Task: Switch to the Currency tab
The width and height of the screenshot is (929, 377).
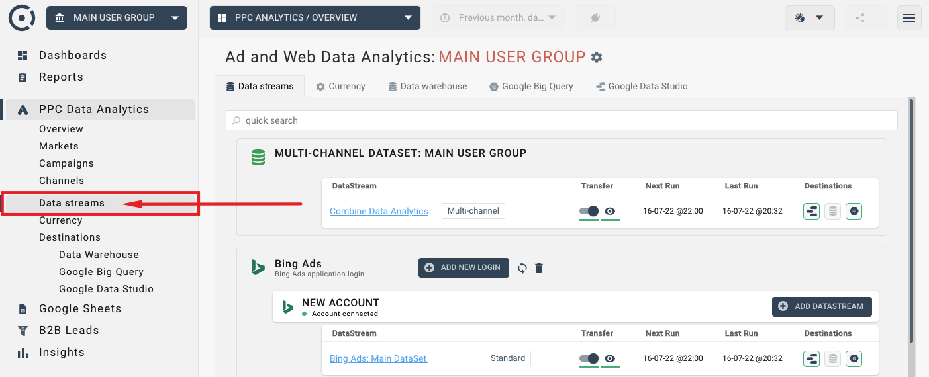Action: (340, 87)
